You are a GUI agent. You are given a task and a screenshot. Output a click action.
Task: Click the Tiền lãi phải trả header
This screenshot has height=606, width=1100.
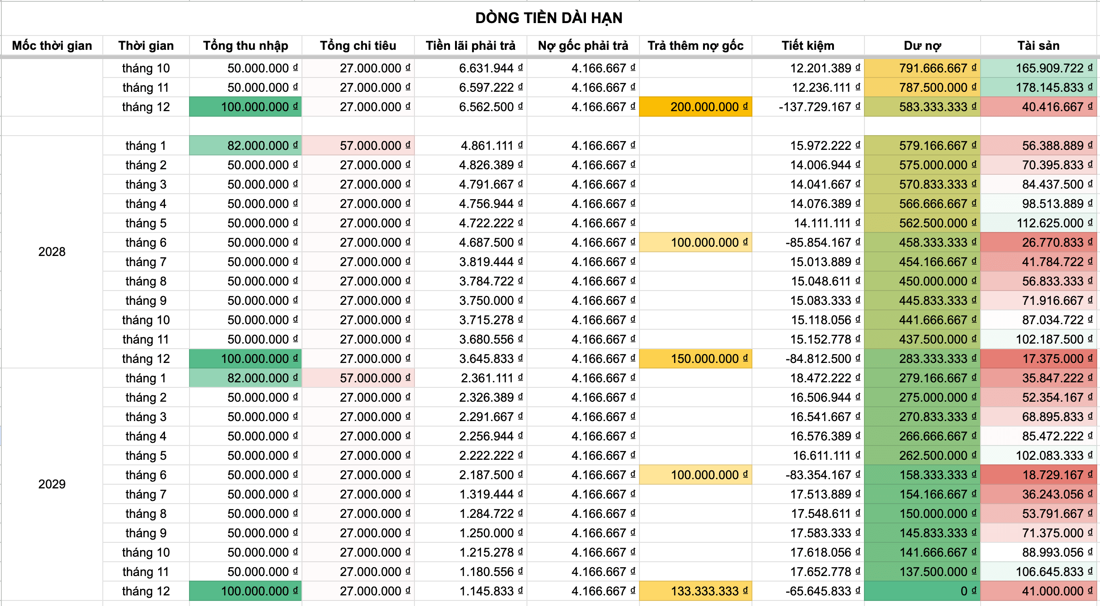(x=471, y=46)
